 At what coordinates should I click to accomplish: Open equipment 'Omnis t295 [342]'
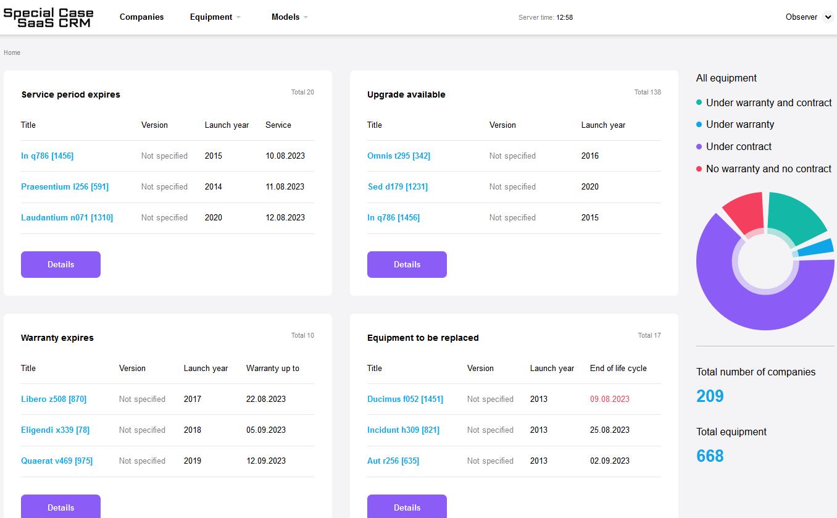398,156
